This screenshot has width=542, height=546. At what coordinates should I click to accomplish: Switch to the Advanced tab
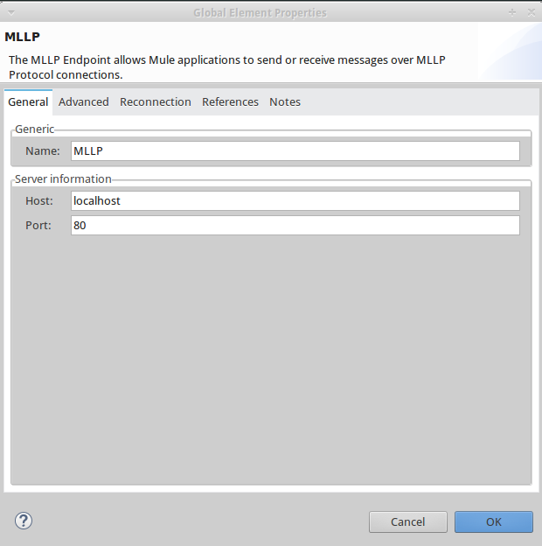click(x=84, y=102)
